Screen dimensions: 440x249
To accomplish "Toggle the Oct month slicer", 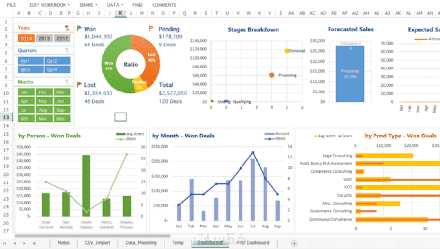I will click(x=26, y=118).
